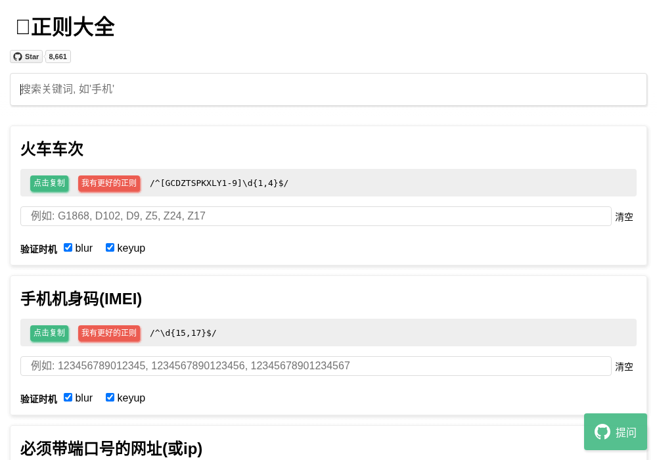Screen dimensions: 657x460
Task: Click the 必须带端口号的网址(或ip) heading
Action: click(x=112, y=449)
